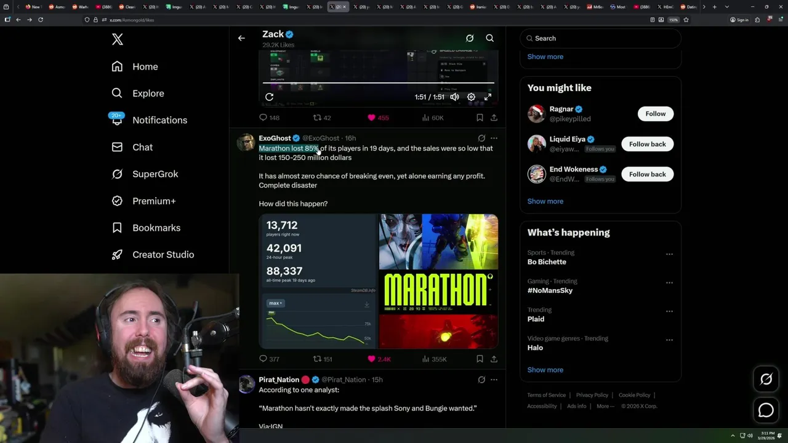This screenshot has width=788, height=443.
Task: Open system tray volume icon
Action: coord(750,436)
